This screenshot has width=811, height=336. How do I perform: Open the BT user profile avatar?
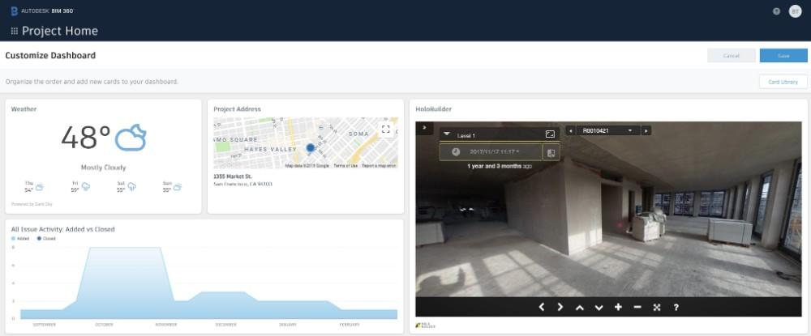[x=795, y=11]
